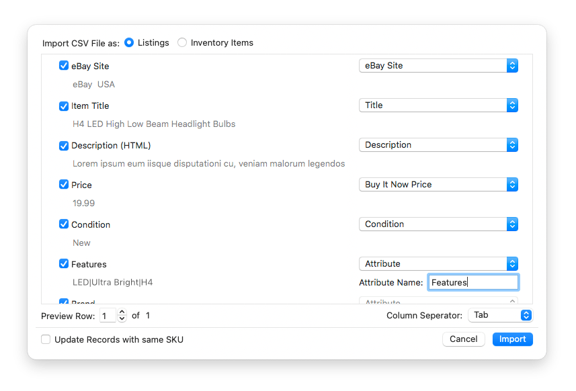Click the Preview Row number field

click(x=108, y=316)
